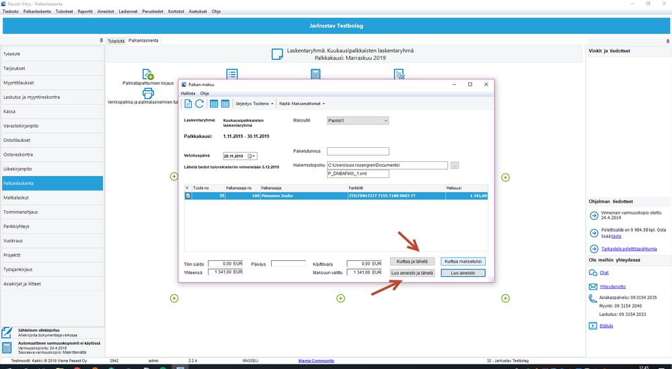The width and height of the screenshot is (672, 369).
Task: Open the Visma Community link in status bar
Action: tap(316, 361)
